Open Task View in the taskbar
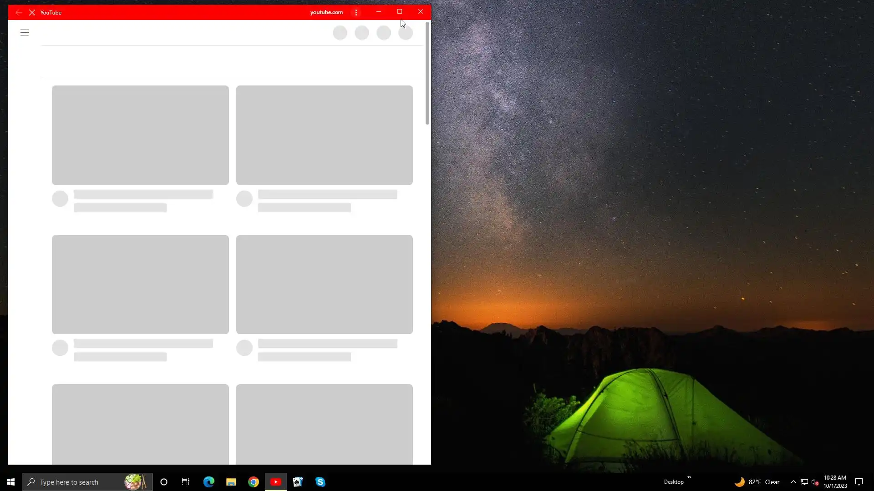Viewport: 874px width, 491px height. 186,482
